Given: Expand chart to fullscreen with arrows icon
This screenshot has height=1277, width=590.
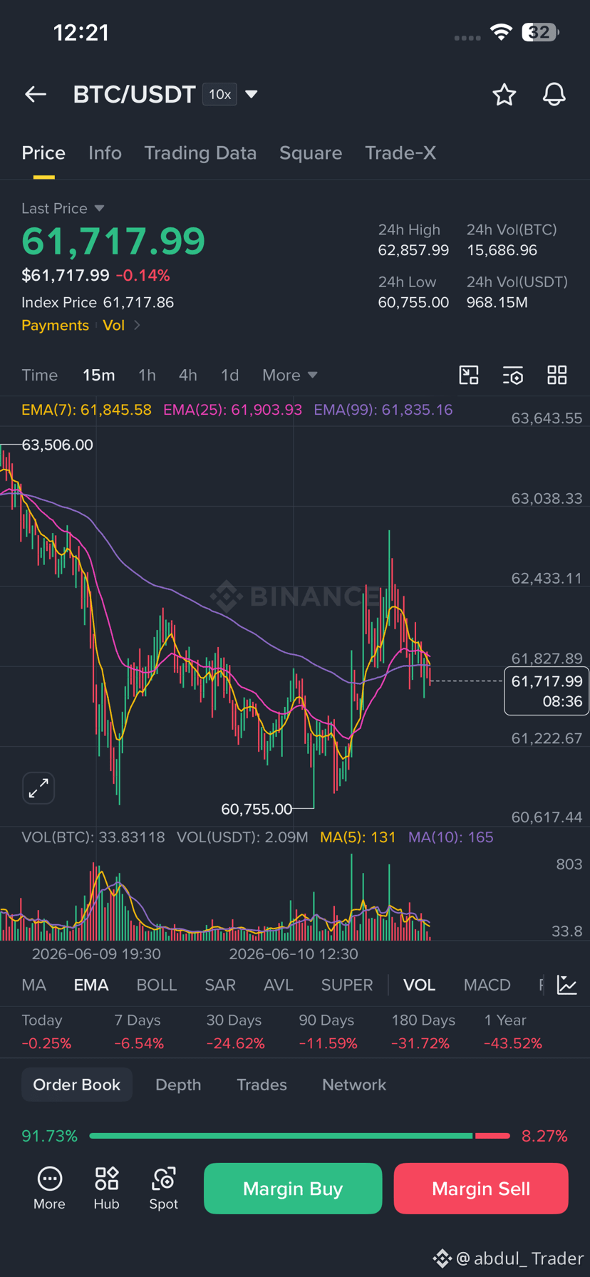Looking at the screenshot, I should (x=38, y=788).
